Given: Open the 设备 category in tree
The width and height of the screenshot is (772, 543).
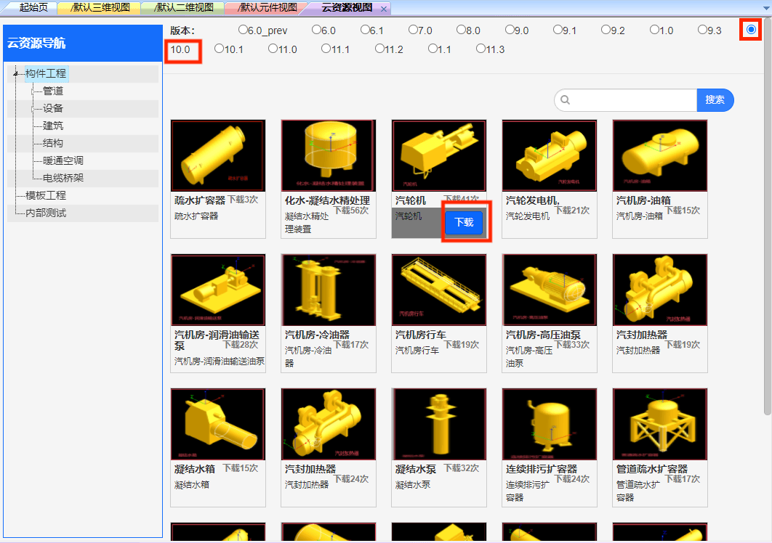Looking at the screenshot, I should [x=53, y=108].
